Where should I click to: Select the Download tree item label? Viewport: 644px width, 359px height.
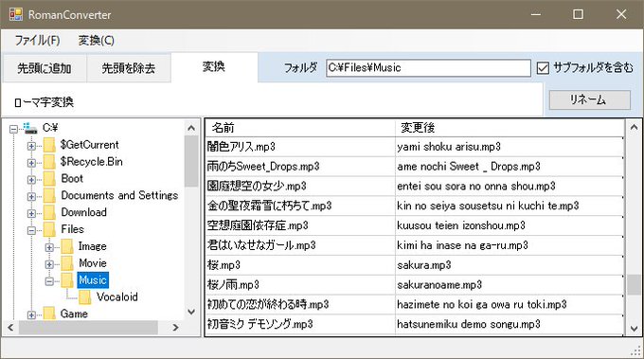tap(83, 212)
